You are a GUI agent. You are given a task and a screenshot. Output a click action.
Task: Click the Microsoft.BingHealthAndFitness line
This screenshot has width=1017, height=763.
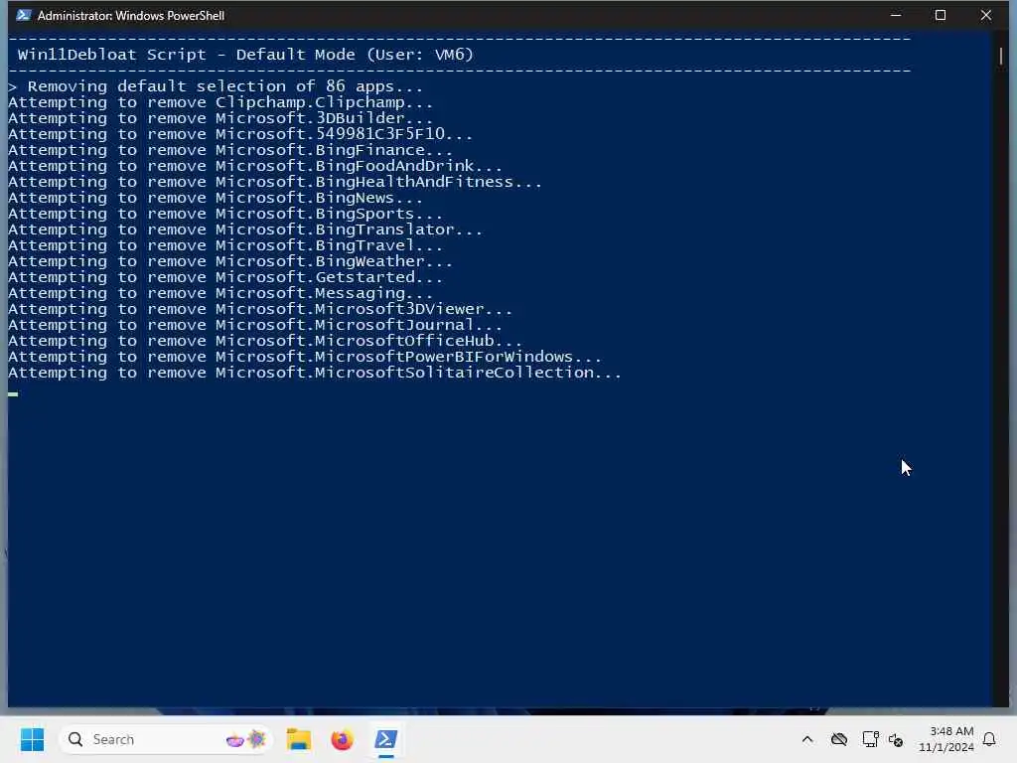(275, 182)
